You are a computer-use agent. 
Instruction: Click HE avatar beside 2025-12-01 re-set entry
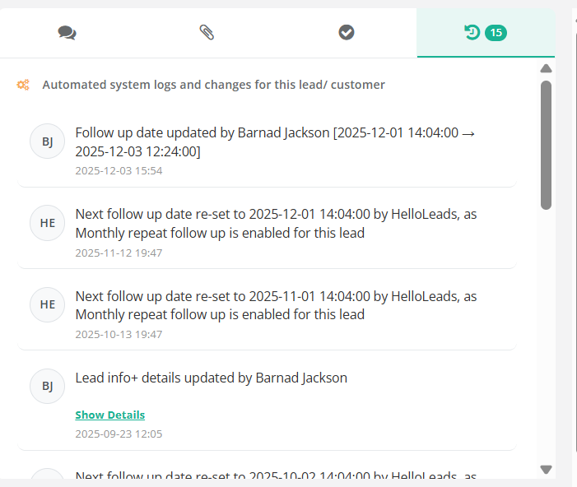tap(48, 223)
